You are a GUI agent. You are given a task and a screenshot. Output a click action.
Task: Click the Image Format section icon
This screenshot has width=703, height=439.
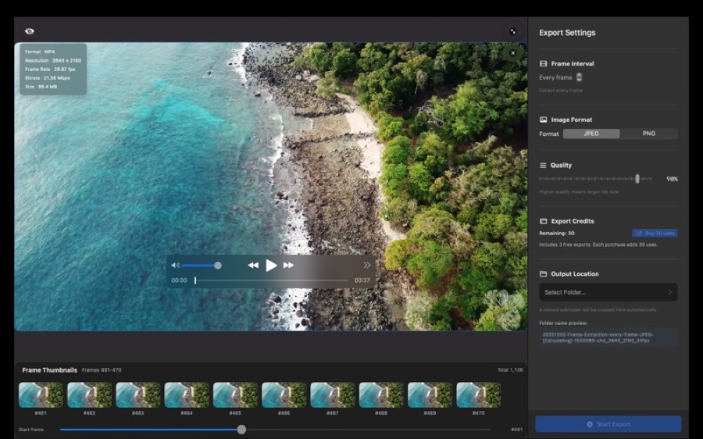point(544,120)
